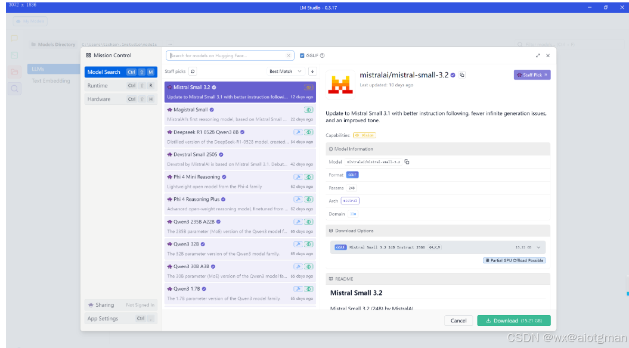The width and height of the screenshot is (629, 348).
Task: Select the Qwen3 30B A3B model row
Action: (240, 272)
